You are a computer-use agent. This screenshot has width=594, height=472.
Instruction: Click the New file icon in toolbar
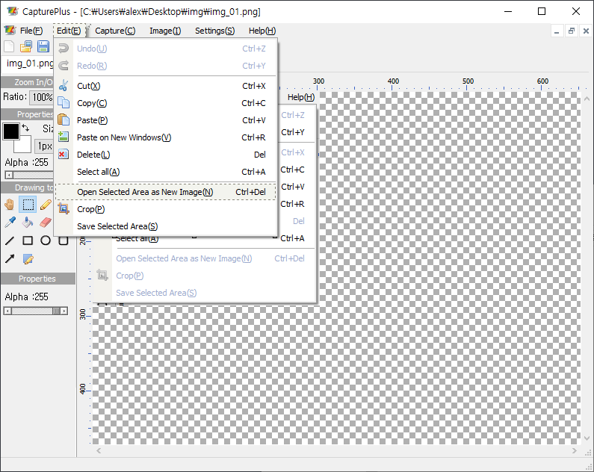pyautogui.click(x=9, y=47)
